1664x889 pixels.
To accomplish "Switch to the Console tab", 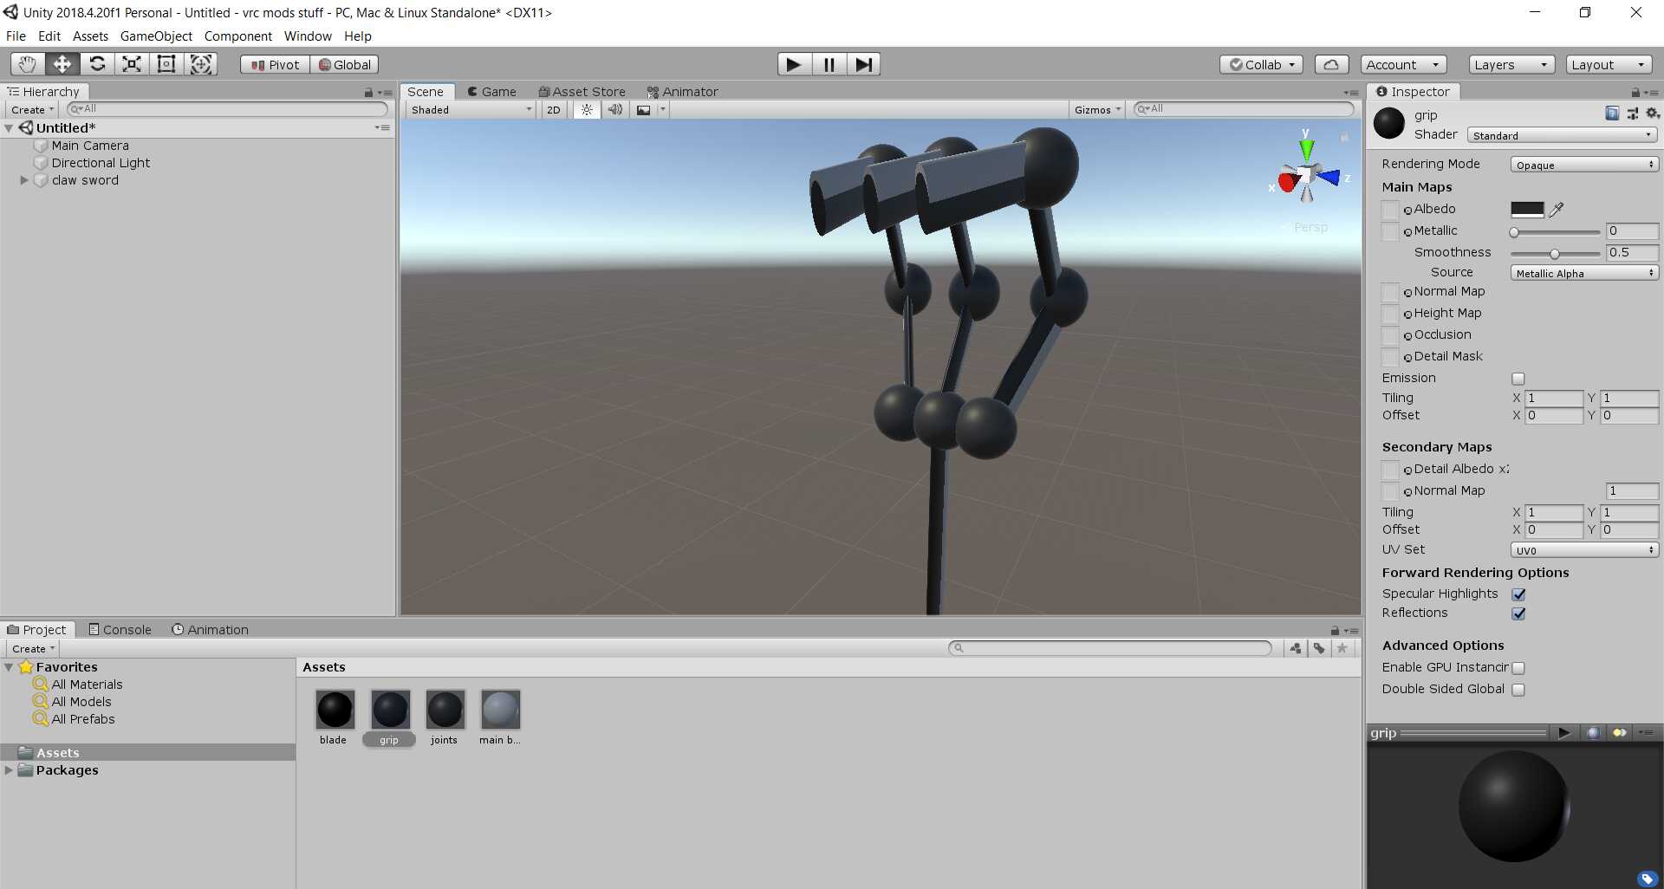I will (x=120, y=630).
